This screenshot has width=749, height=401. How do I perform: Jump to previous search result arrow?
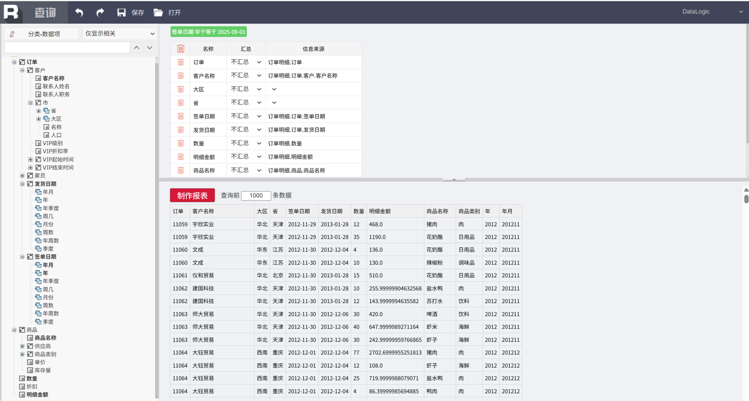[x=136, y=48]
